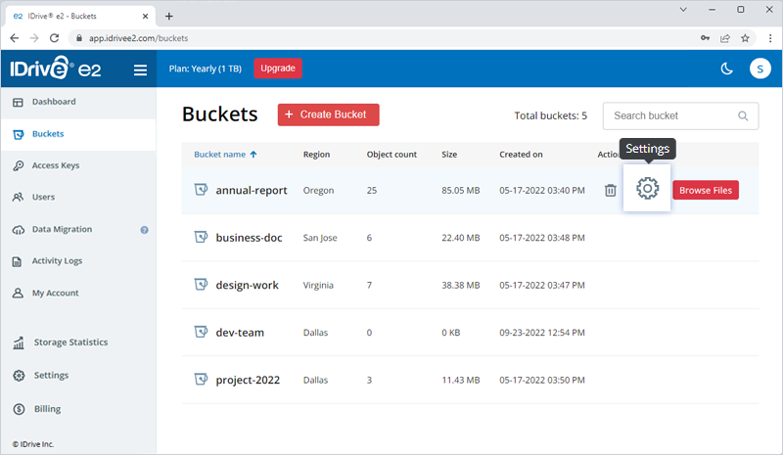Click 09-23-2022 12:54 PM date cell
Viewport: 783px width, 455px height.
pyautogui.click(x=542, y=333)
